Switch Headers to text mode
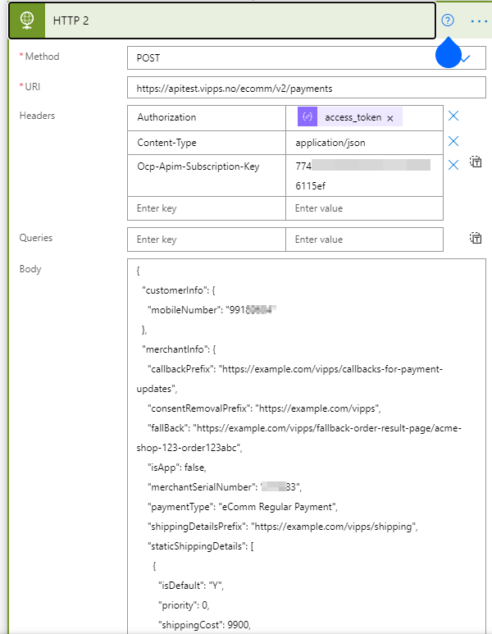 coord(476,162)
